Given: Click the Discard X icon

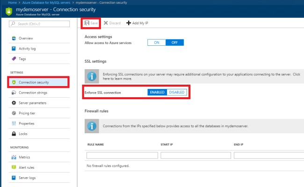Looking at the screenshot, I should point(106,23).
